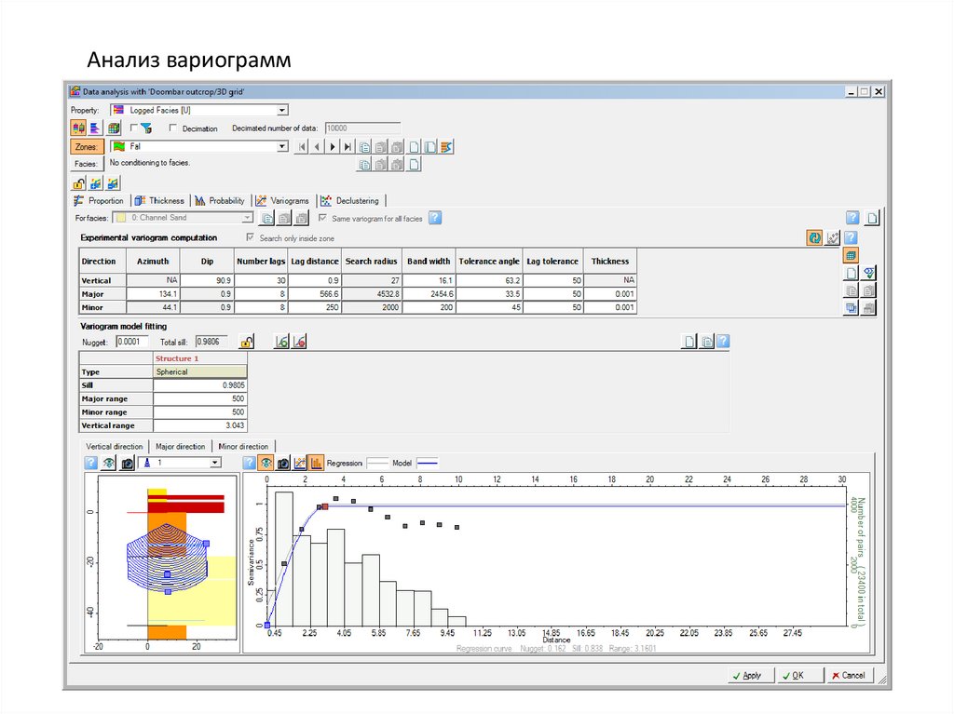954x714 pixels.
Task: Open the well selector dropdown showing 1
Action: point(215,463)
